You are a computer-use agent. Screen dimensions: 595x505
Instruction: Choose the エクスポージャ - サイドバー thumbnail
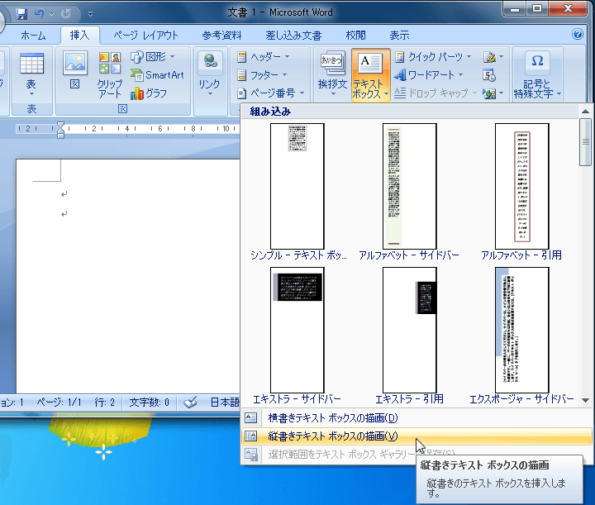[x=521, y=330]
